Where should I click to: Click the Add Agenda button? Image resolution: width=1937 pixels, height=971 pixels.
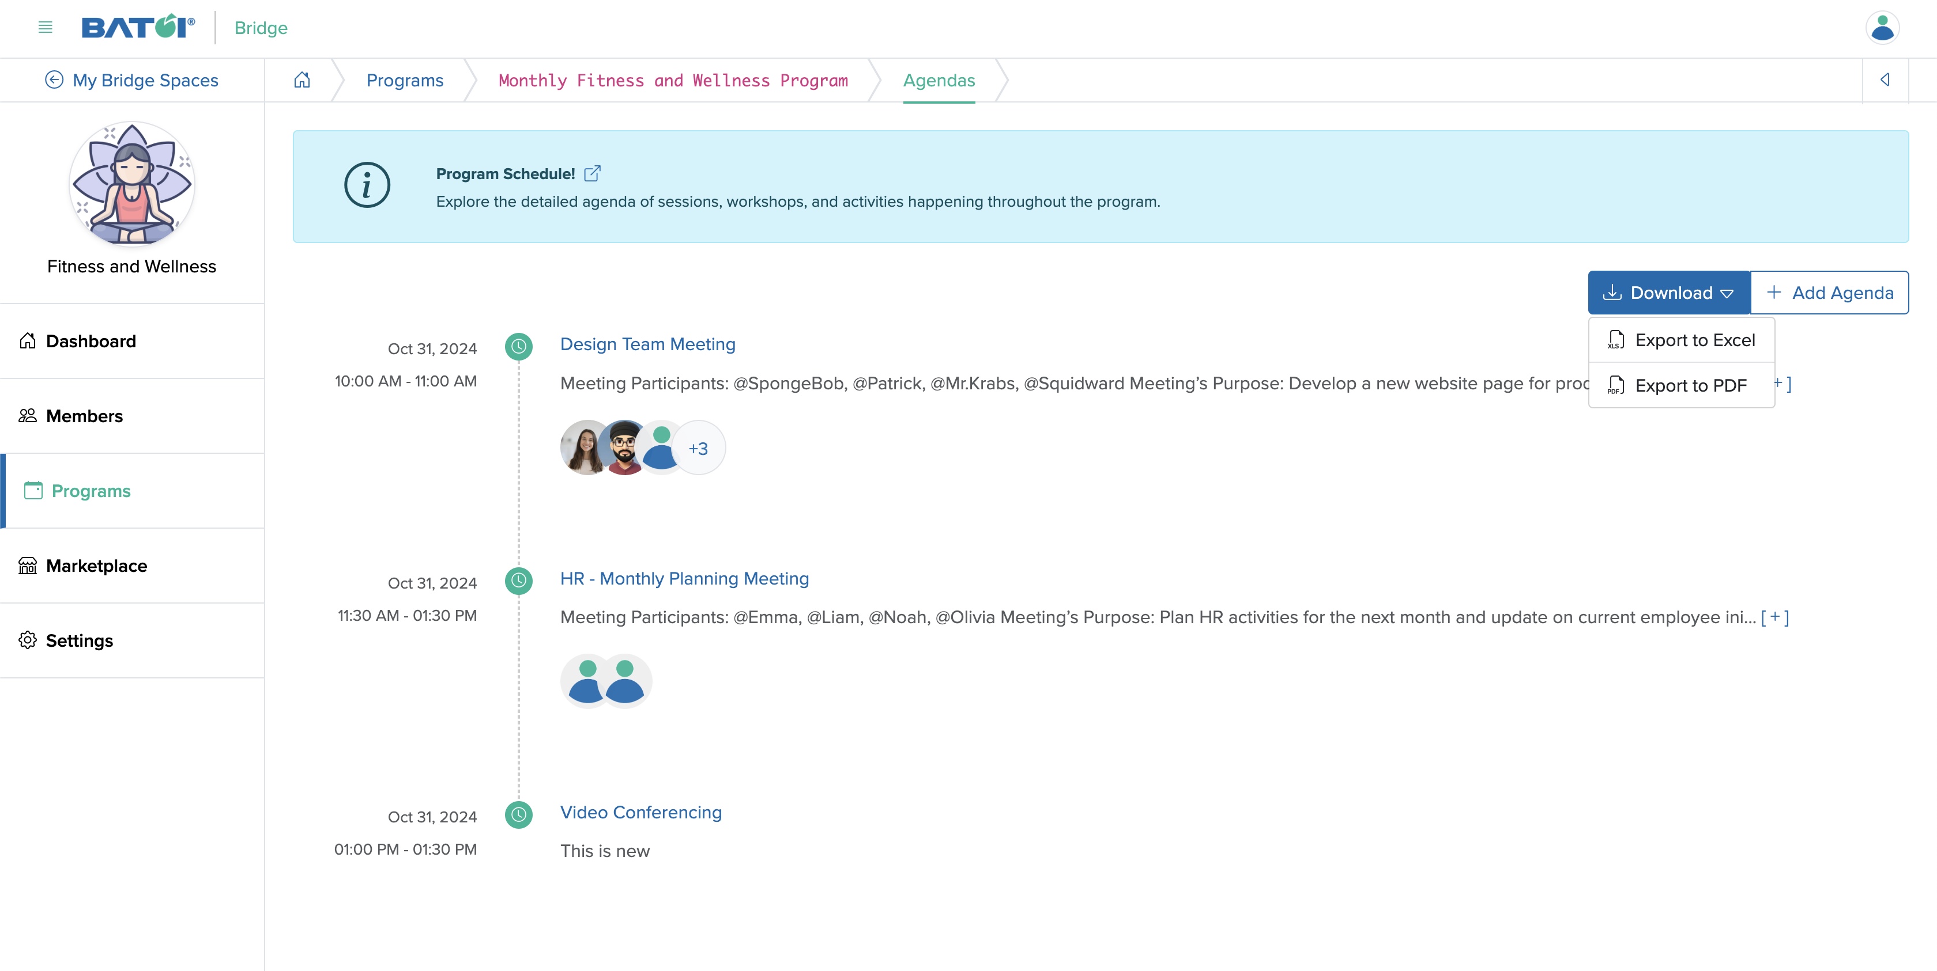click(x=1829, y=293)
